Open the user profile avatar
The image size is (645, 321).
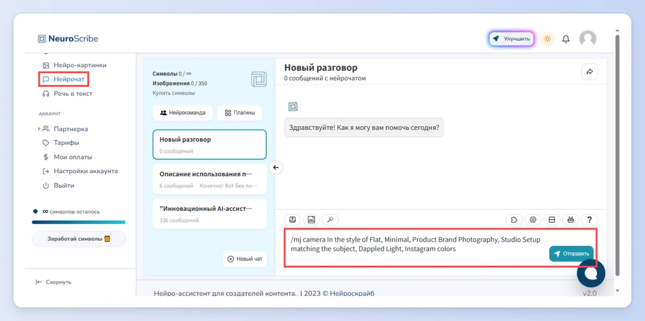[587, 39]
